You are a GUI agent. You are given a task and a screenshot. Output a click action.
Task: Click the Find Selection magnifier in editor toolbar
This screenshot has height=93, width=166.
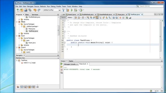coord(88,18)
